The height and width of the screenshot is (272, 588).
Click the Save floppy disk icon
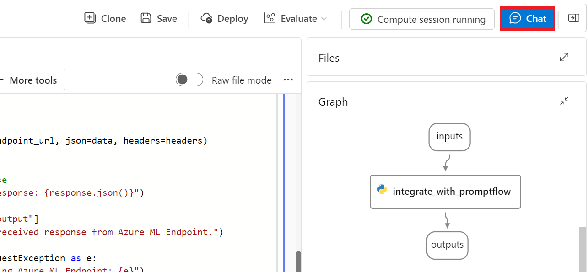click(x=146, y=18)
